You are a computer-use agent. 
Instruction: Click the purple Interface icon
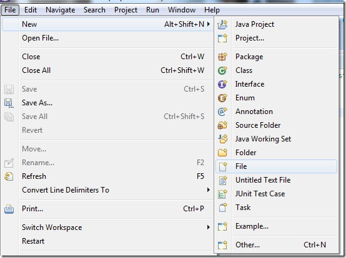[222, 84]
